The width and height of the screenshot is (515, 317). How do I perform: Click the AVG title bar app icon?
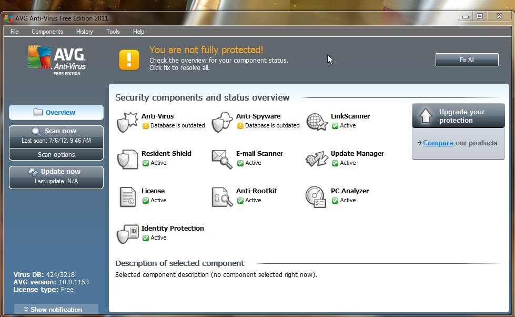(8, 18)
